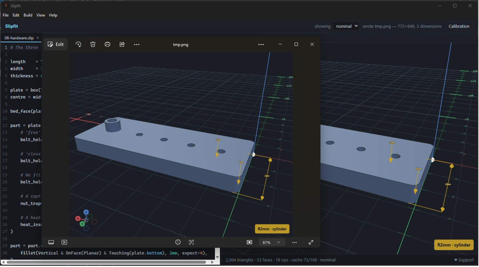Enter full screen with diagonal arrows icon
The height and width of the screenshot is (267, 479).
(x=311, y=242)
